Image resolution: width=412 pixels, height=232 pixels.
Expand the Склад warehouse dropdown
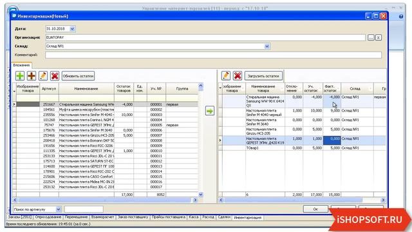click(267, 46)
